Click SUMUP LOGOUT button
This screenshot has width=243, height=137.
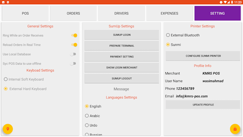coord(121,78)
